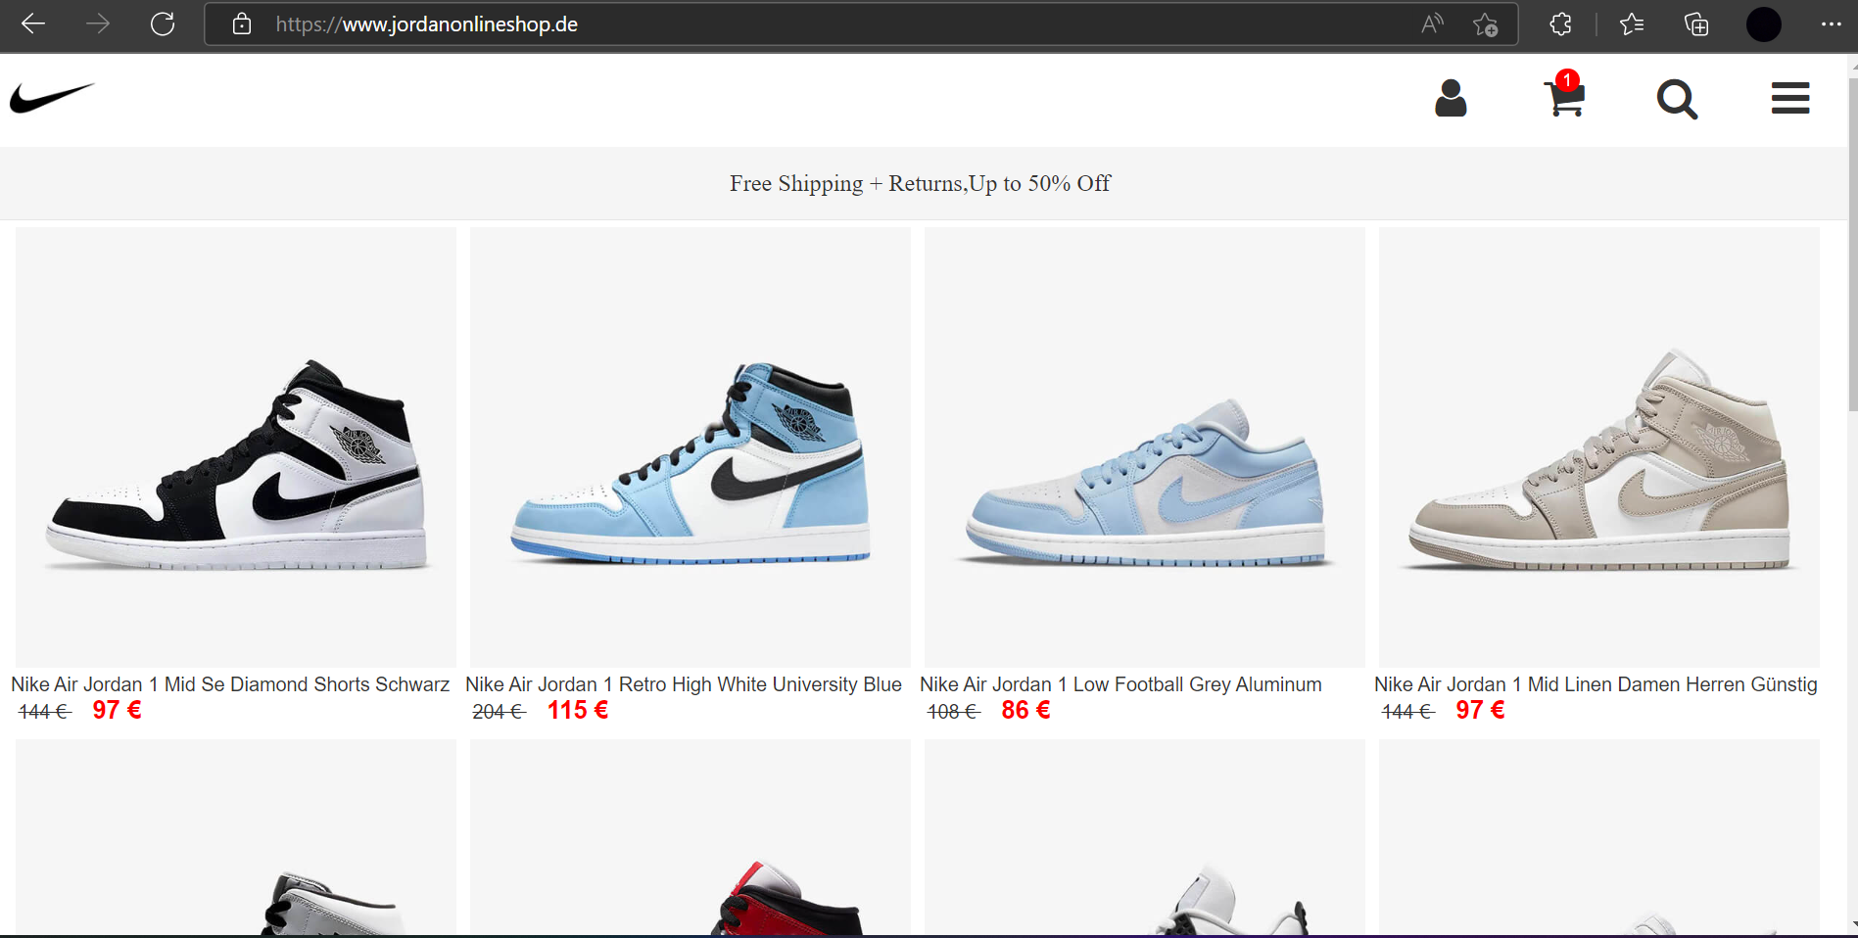This screenshot has height=938, width=1858.
Task: Click the browser back arrow
Action: pyautogui.click(x=33, y=24)
